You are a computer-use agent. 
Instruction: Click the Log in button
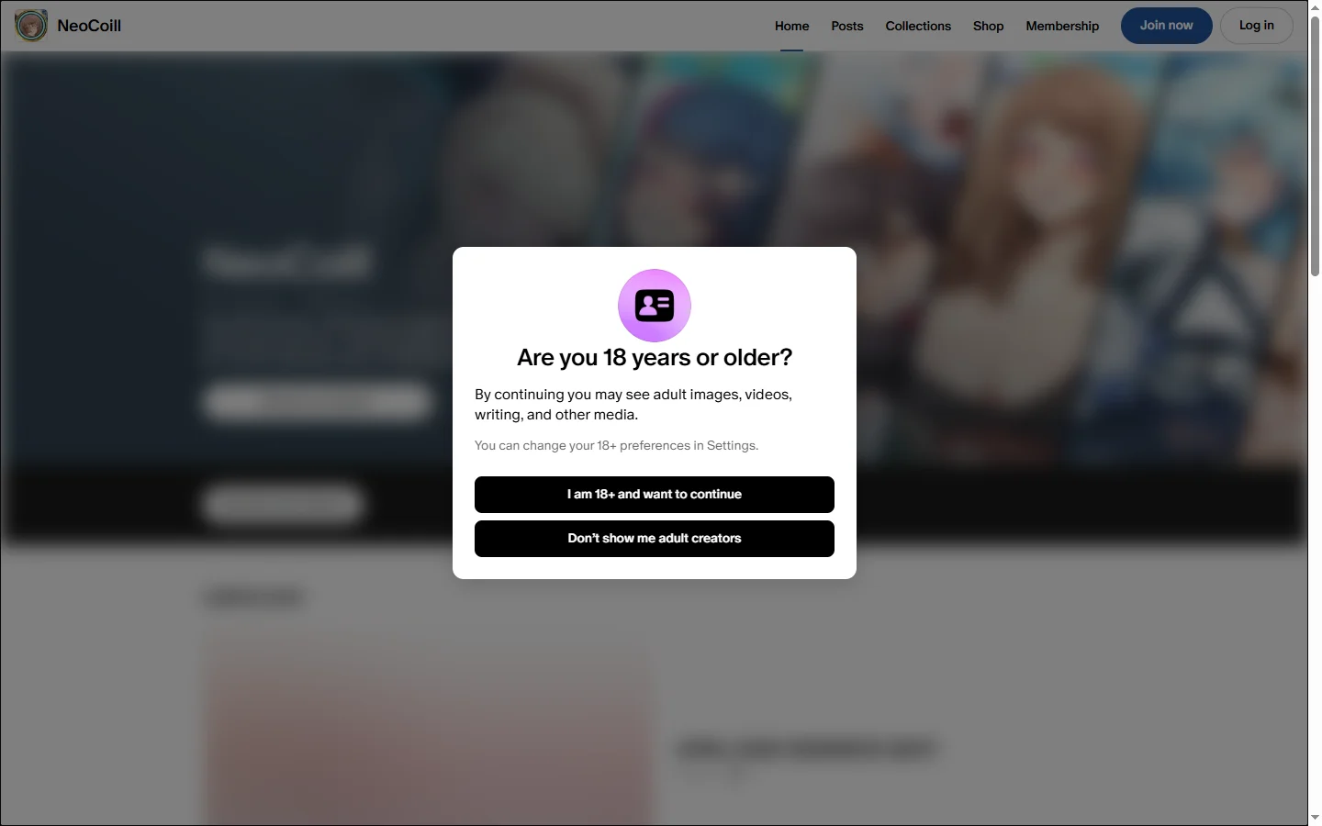pyautogui.click(x=1257, y=26)
